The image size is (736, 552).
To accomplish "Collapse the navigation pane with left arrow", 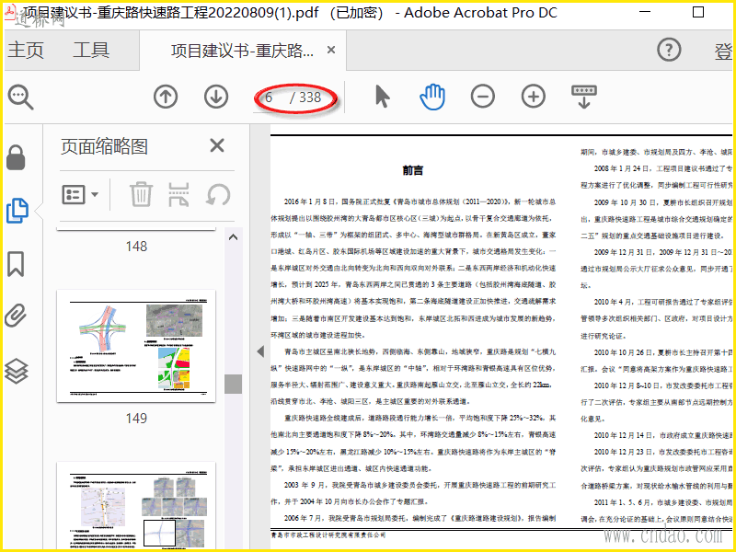I will (x=260, y=351).
